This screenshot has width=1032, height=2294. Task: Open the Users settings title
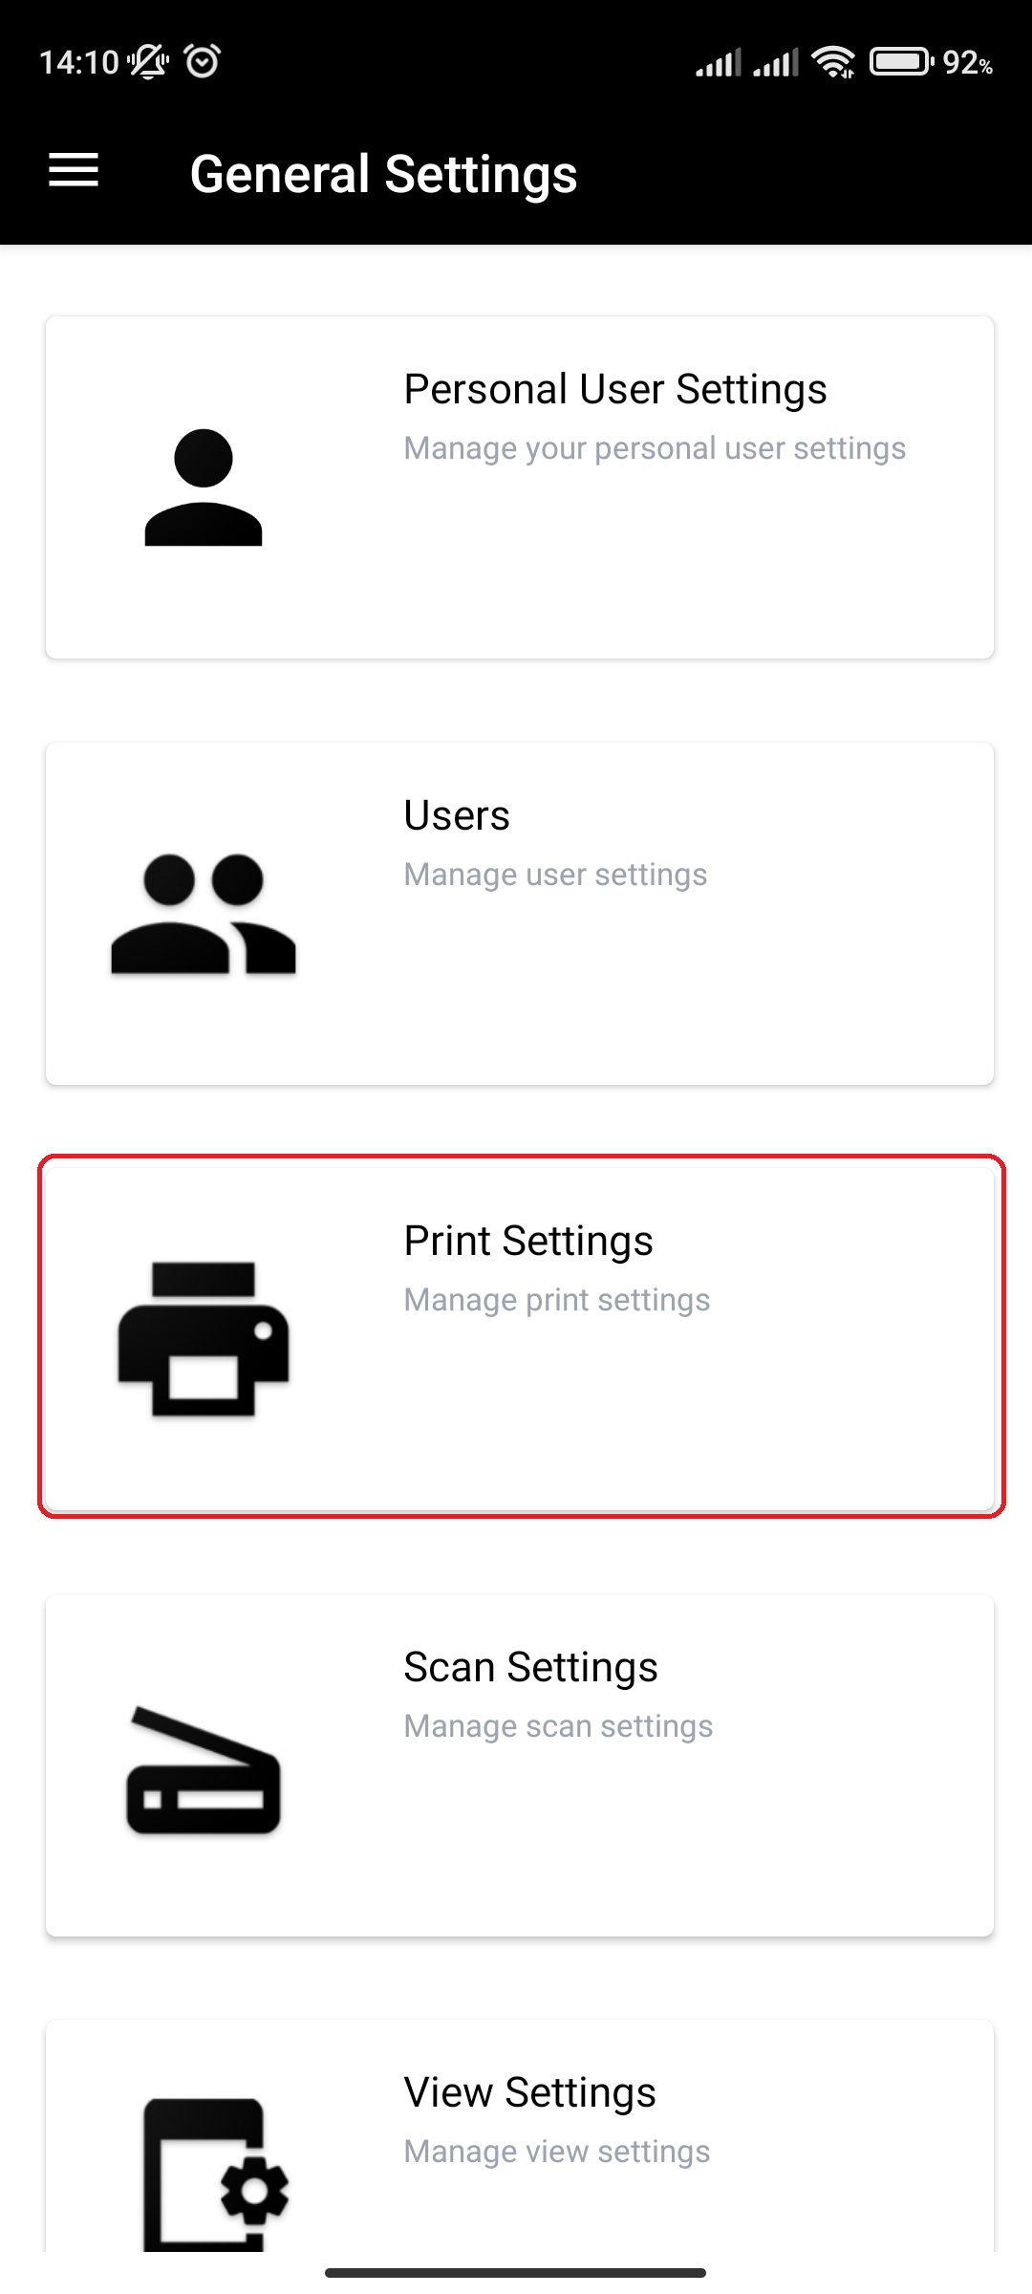457,815
